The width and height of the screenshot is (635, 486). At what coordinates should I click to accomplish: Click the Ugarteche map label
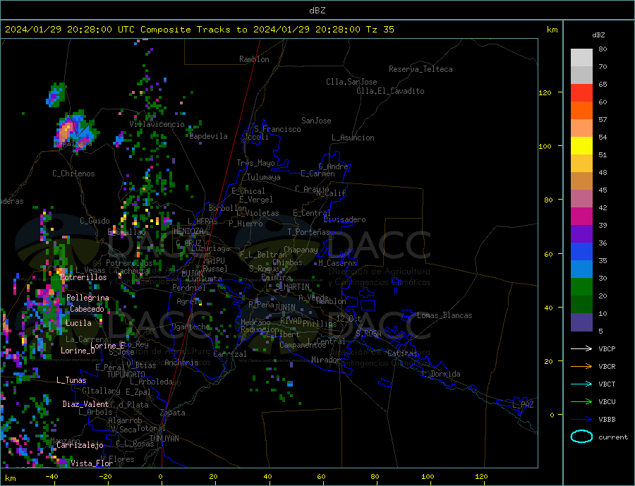coord(191,327)
